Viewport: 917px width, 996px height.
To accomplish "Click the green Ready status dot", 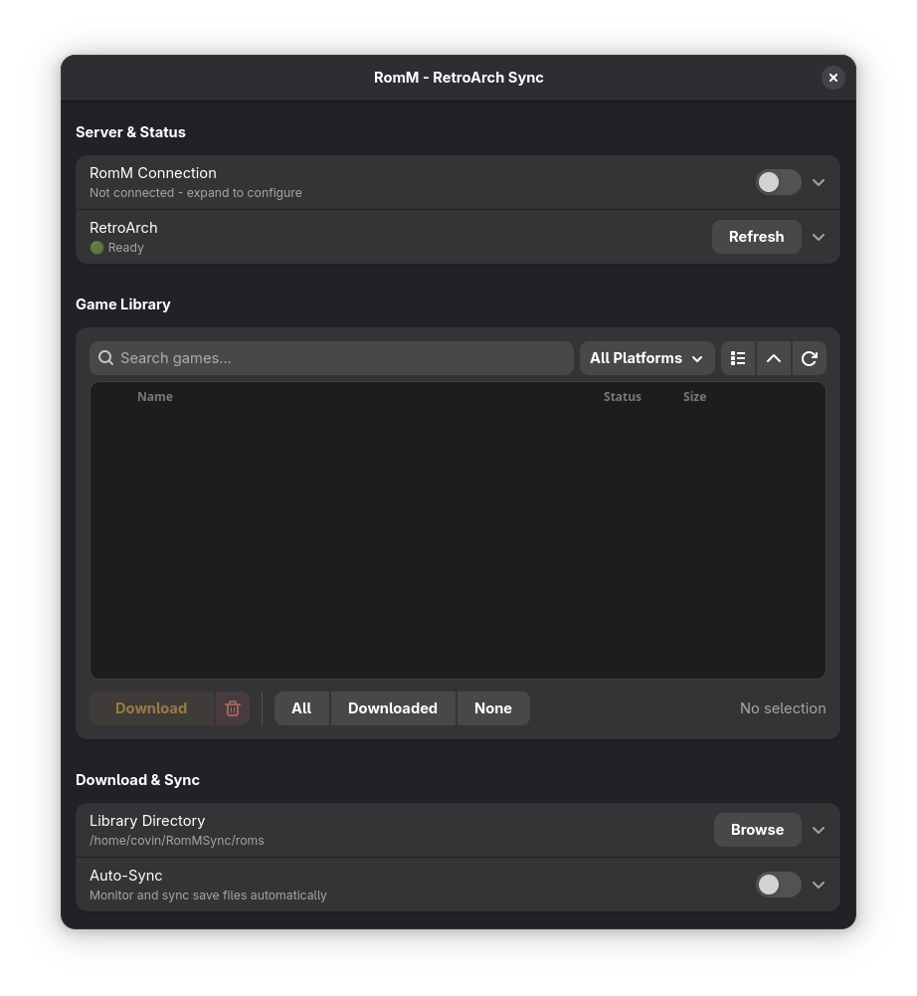I will pyautogui.click(x=96, y=248).
